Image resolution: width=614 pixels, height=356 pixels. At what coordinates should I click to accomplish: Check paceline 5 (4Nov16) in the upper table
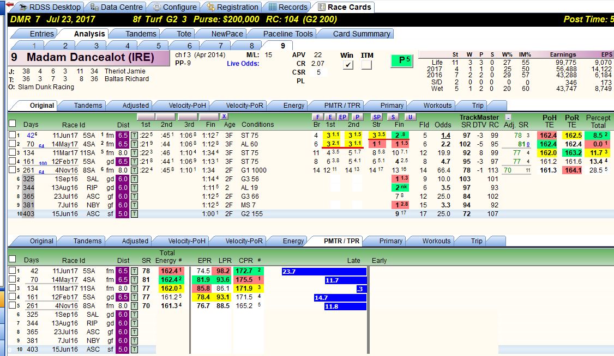[12, 170]
